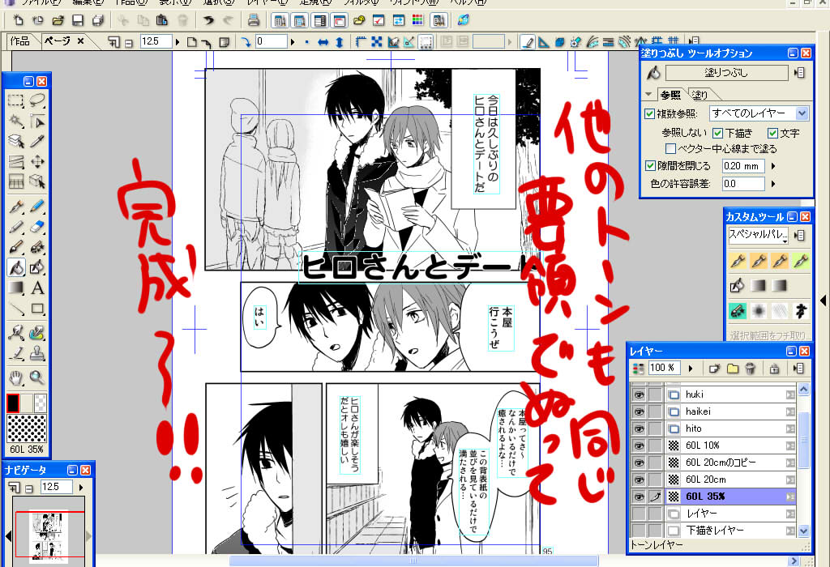
Task: Select the pen nib tool
Action: (x=16, y=207)
